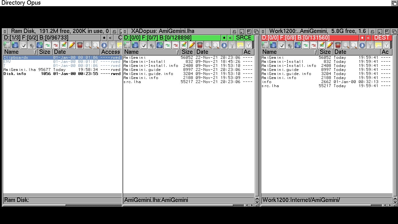Image resolution: width=398 pixels, height=224 pixels.
Task: Click the yellow pencil rename icon in Work1200 lister
Action: pyautogui.click(x=330, y=45)
